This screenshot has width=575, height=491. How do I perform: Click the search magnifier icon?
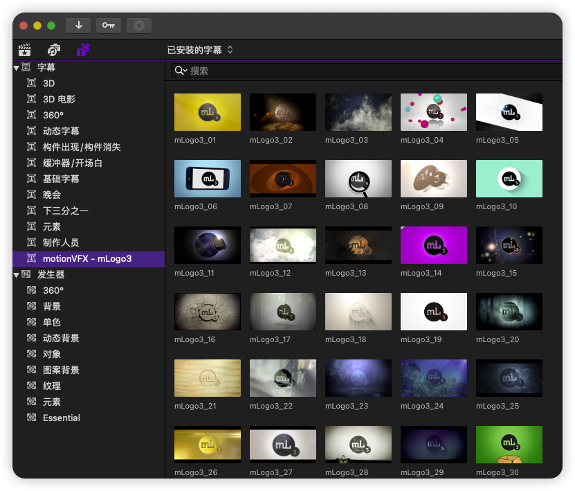click(181, 71)
